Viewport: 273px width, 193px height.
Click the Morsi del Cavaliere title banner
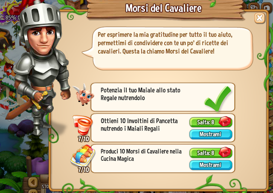click(x=164, y=8)
